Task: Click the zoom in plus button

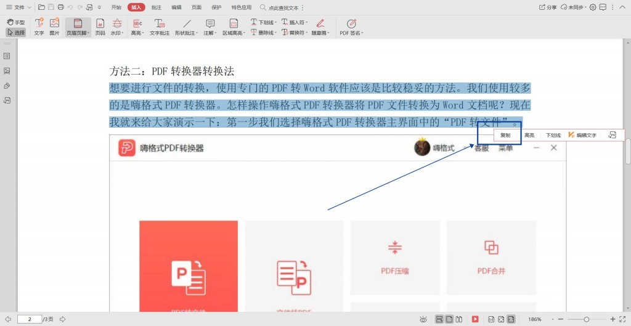Action: coord(613,319)
